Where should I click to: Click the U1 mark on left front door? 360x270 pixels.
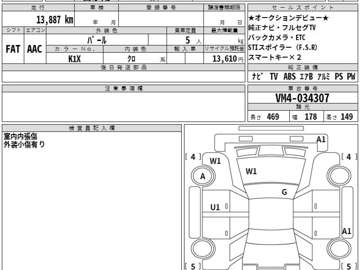point(215,207)
